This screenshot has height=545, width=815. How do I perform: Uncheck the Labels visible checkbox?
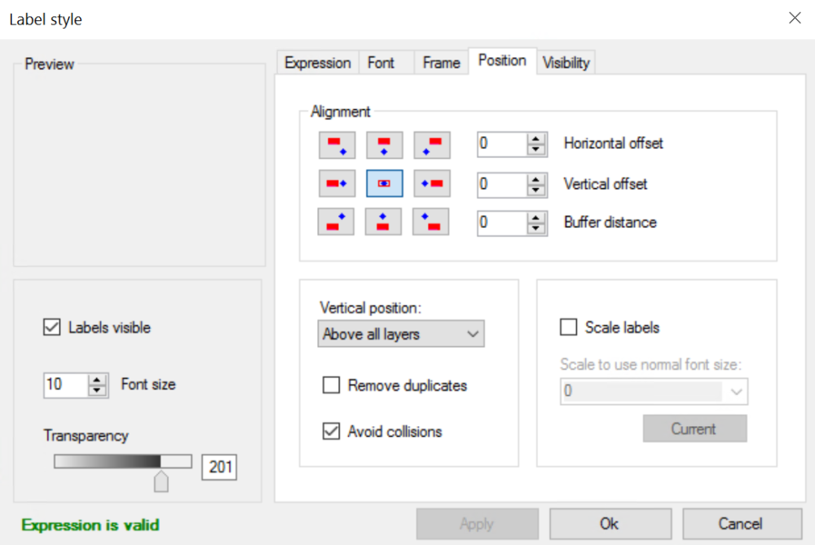pos(51,327)
